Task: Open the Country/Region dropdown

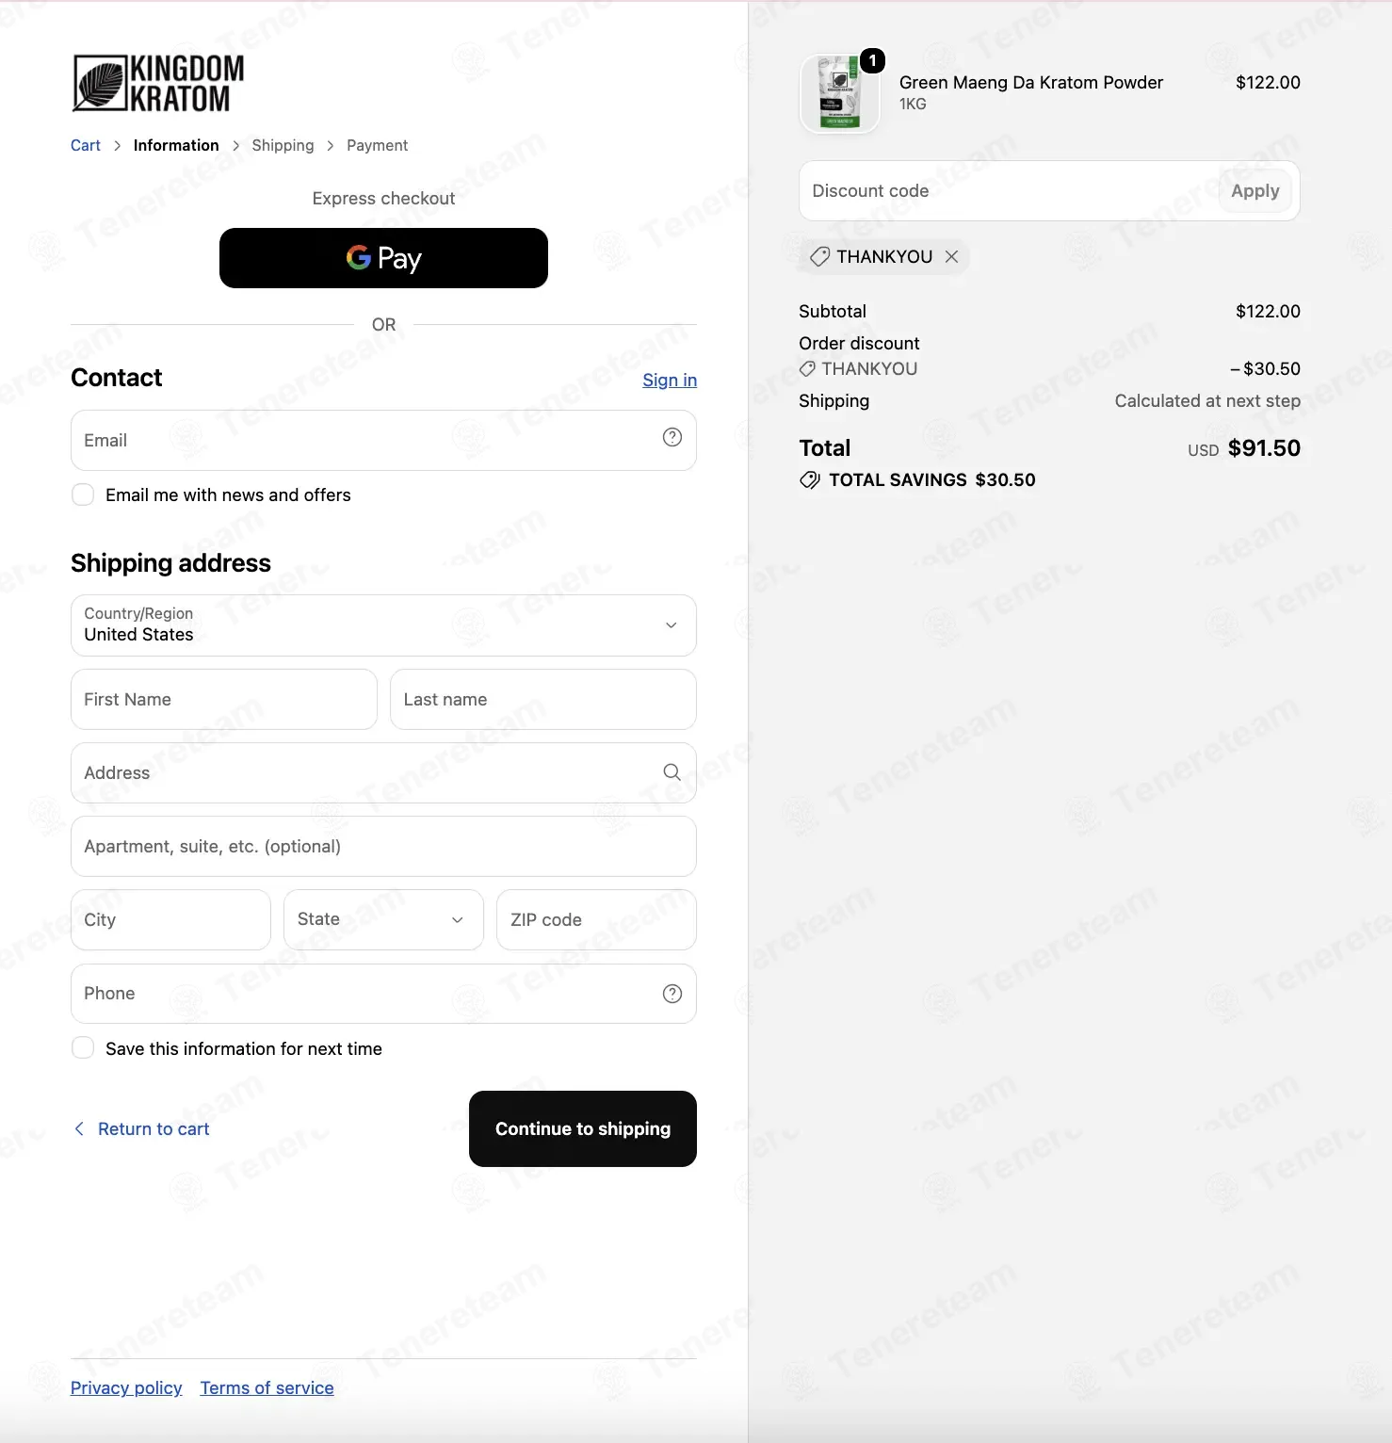Action: pyautogui.click(x=383, y=625)
